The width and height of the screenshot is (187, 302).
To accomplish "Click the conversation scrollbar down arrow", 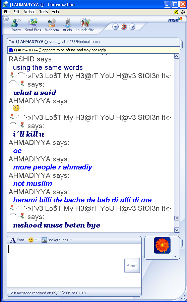I will click(177, 230).
